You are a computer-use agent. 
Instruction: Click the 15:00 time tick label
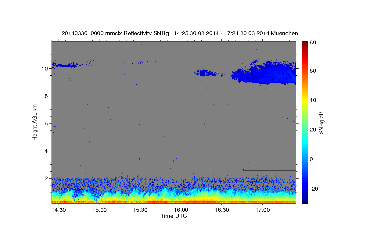click(99, 210)
